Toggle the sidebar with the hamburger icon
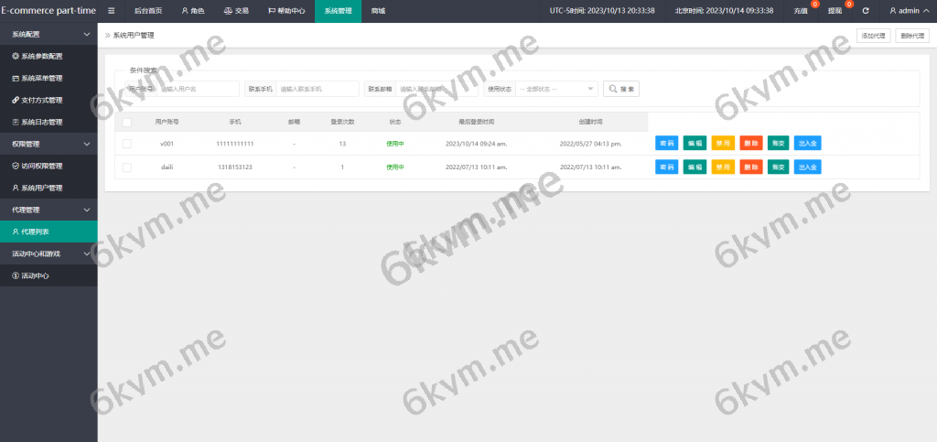Image resolution: width=937 pixels, height=442 pixels. [112, 11]
